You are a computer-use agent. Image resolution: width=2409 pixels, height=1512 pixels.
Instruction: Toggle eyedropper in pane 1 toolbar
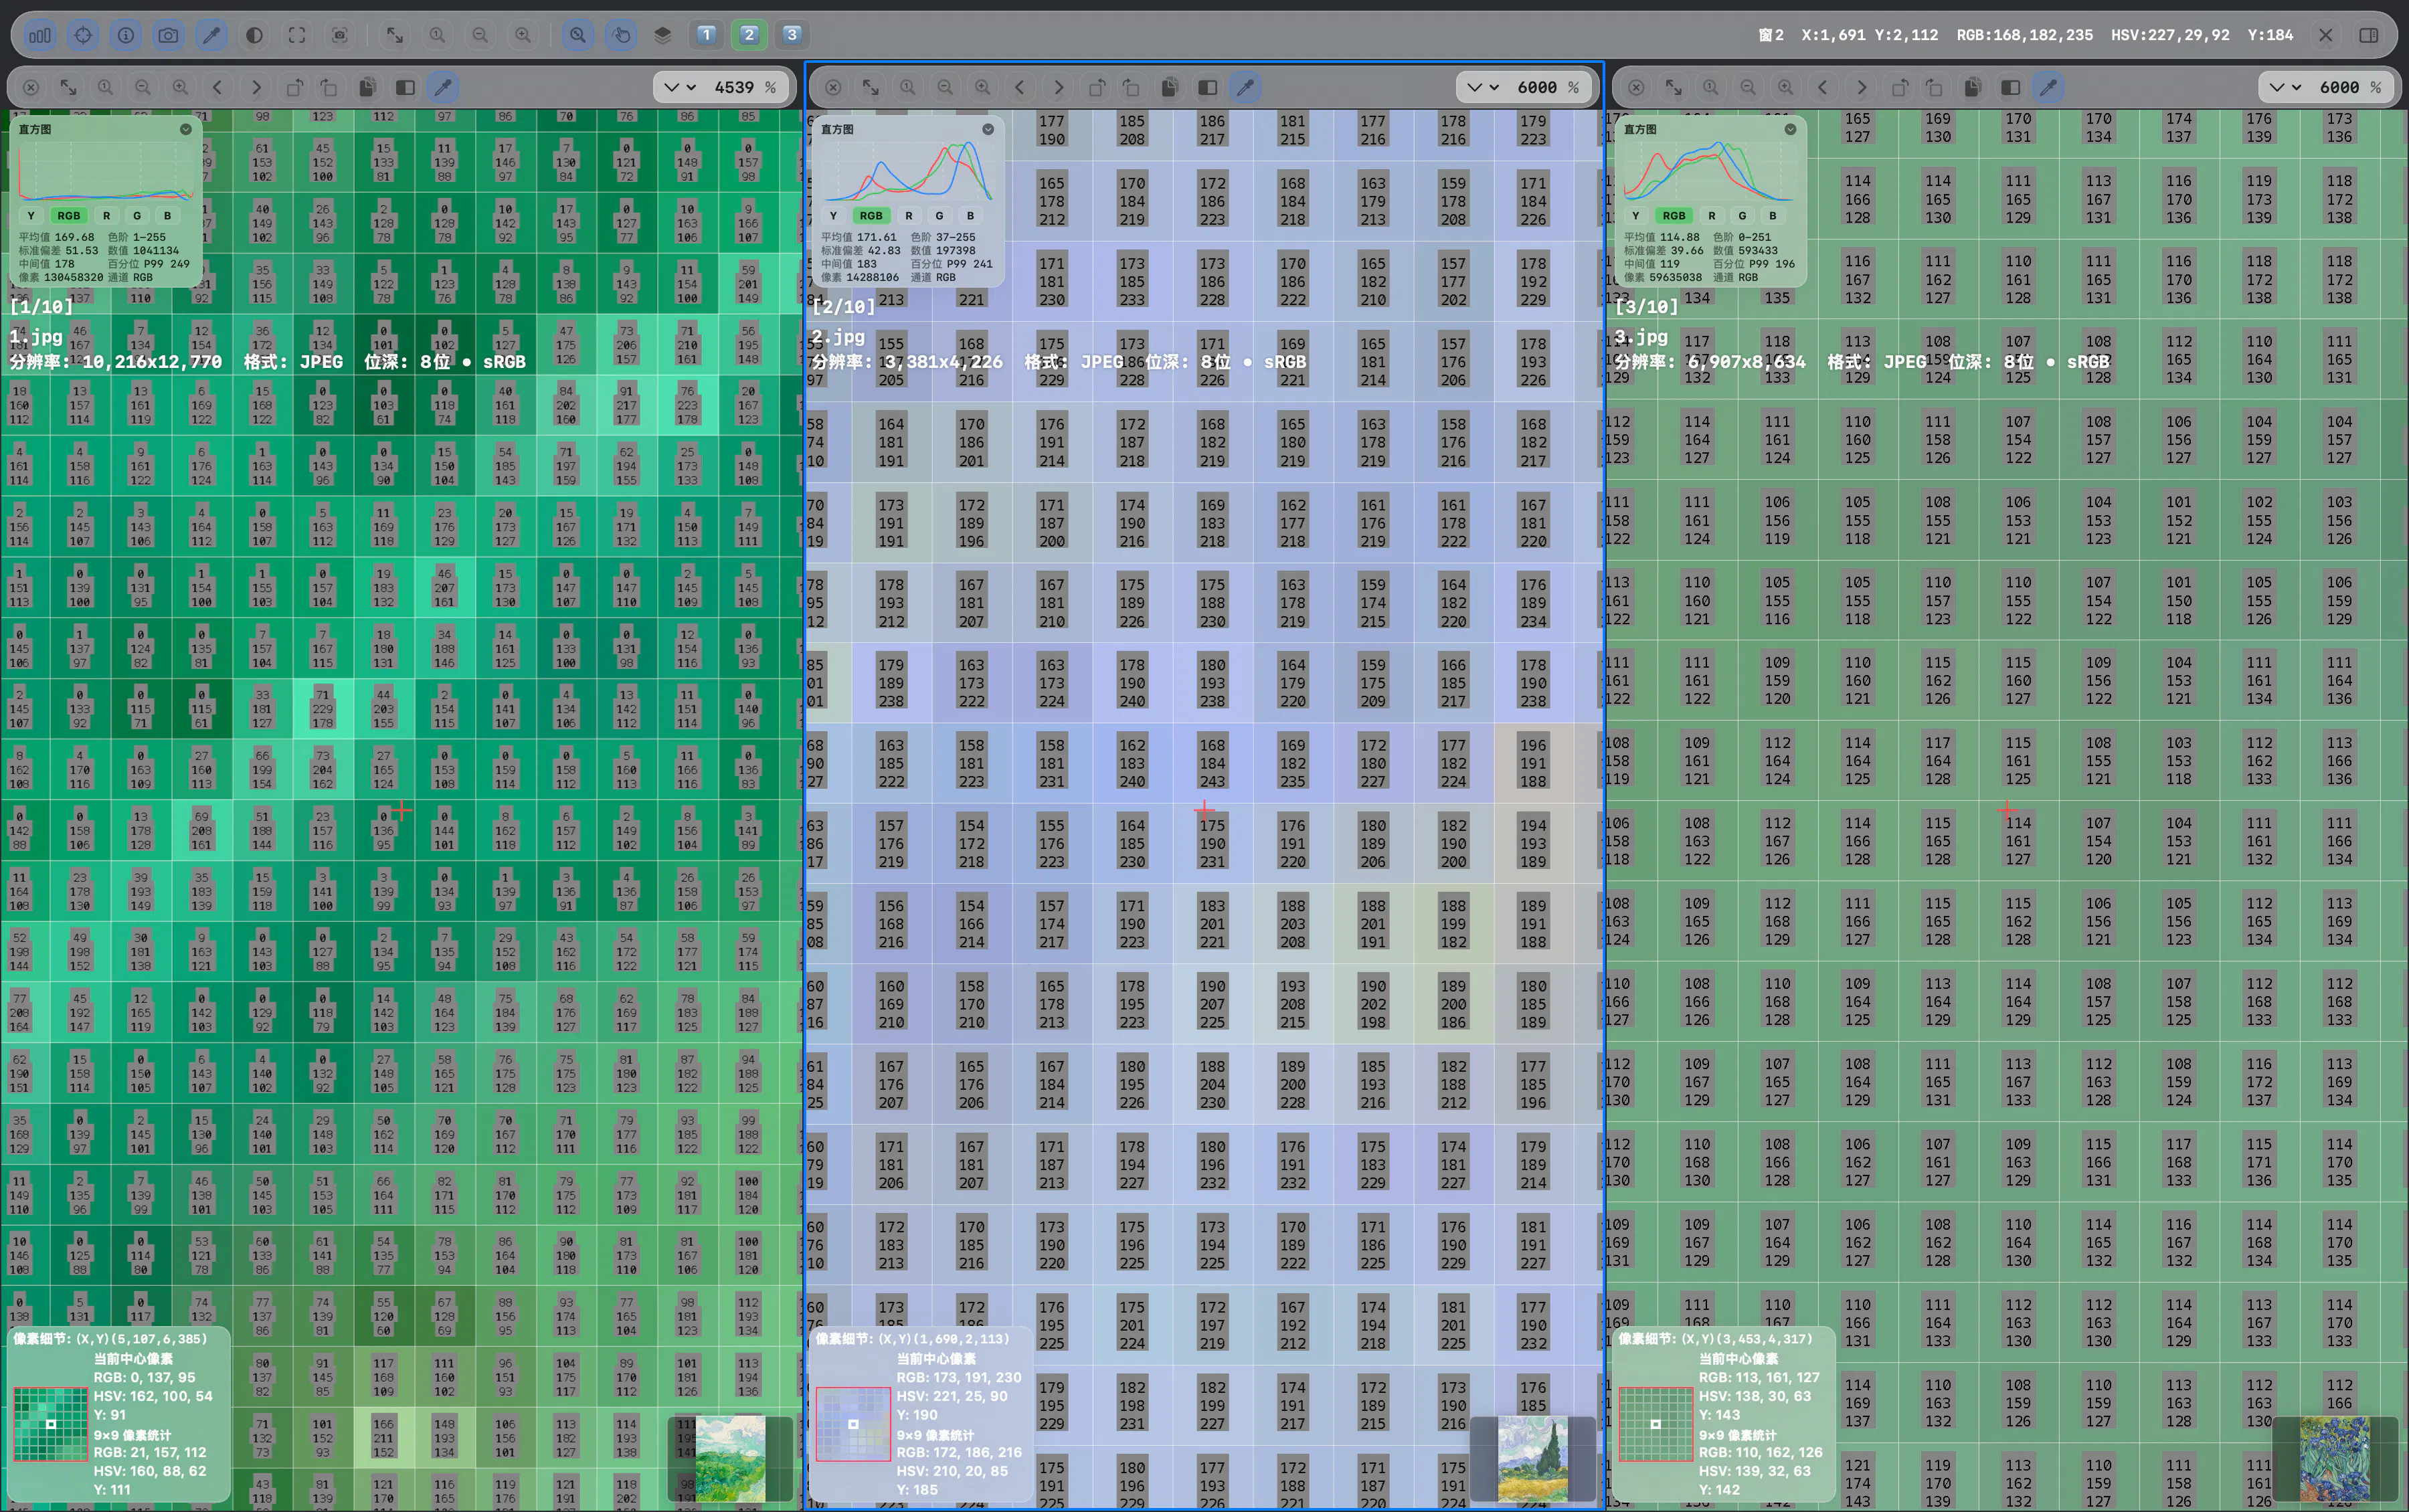[x=443, y=87]
